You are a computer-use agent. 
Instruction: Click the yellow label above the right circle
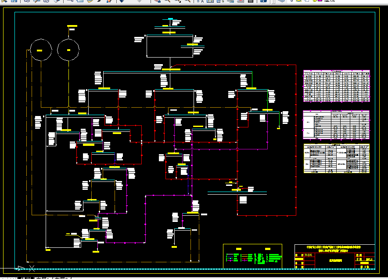pos(72,26)
